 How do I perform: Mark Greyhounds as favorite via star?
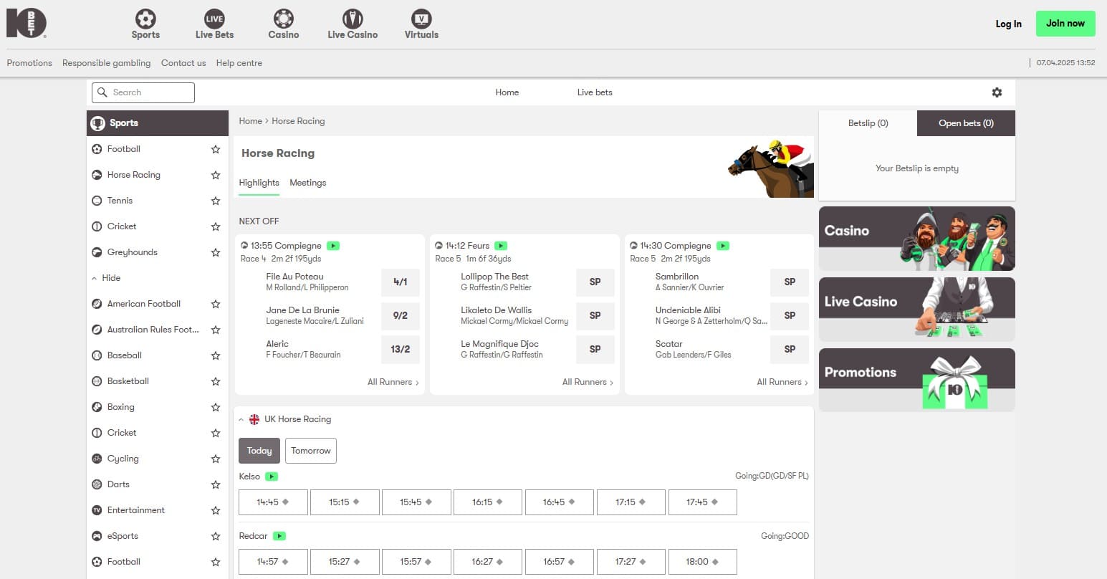click(x=216, y=252)
